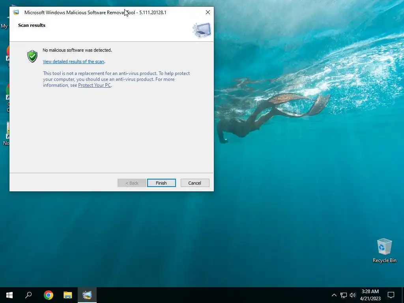
Task: Open the notification action center
Action: point(391,295)
